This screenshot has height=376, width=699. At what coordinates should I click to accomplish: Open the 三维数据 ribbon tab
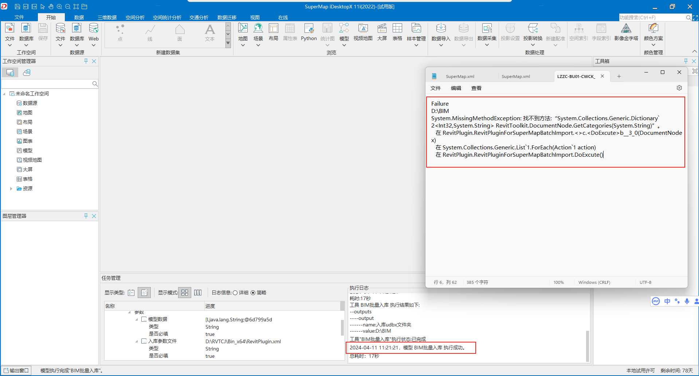[107, 17]
